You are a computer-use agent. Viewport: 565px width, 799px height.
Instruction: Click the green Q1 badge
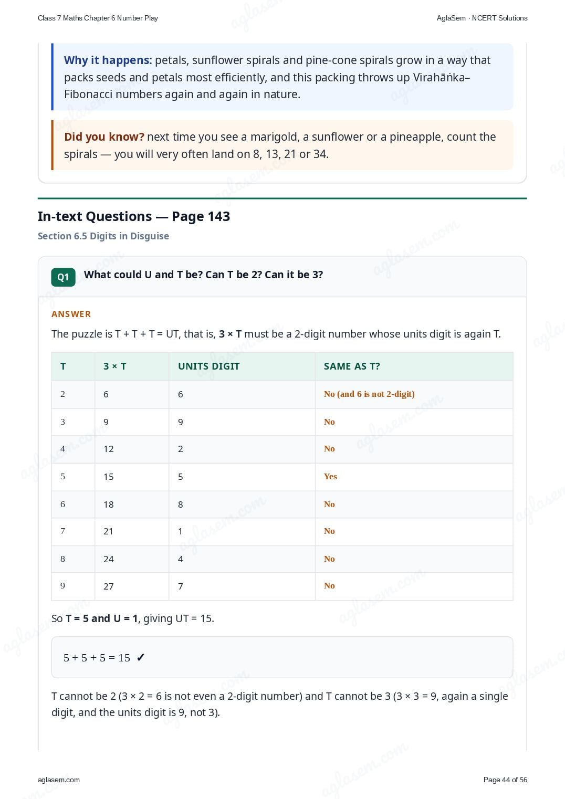[63, 277]
